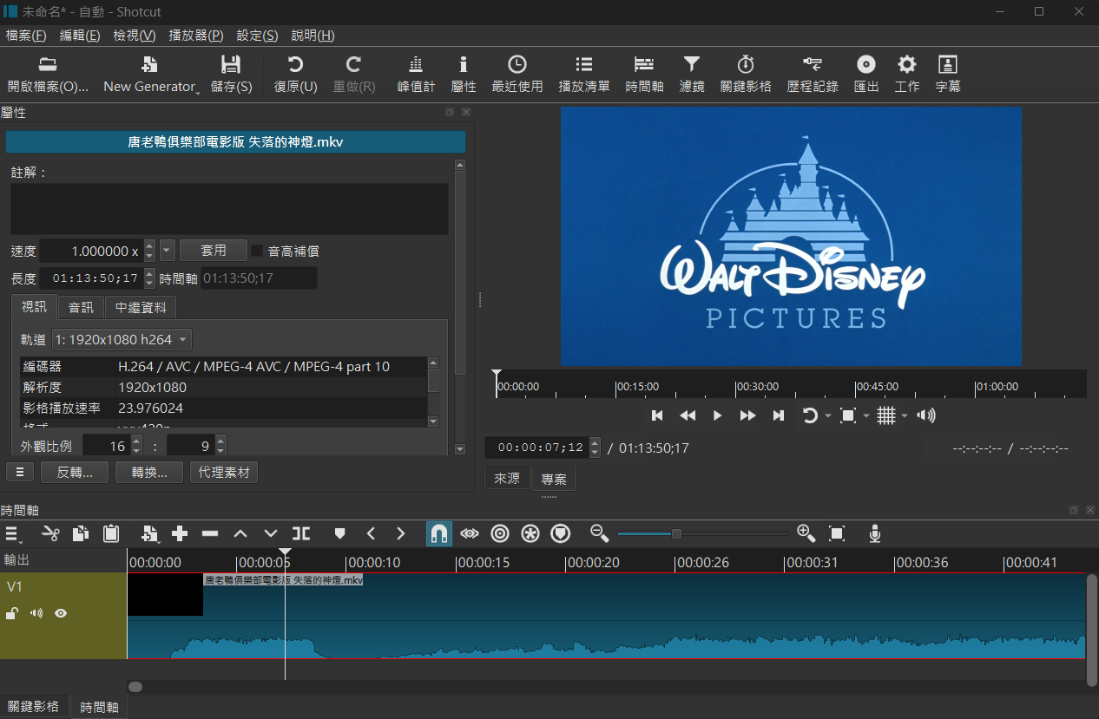Click the minus icon in timeline toolbar
The height and width of the screenshot is (719, 1099).
(210, 533)
